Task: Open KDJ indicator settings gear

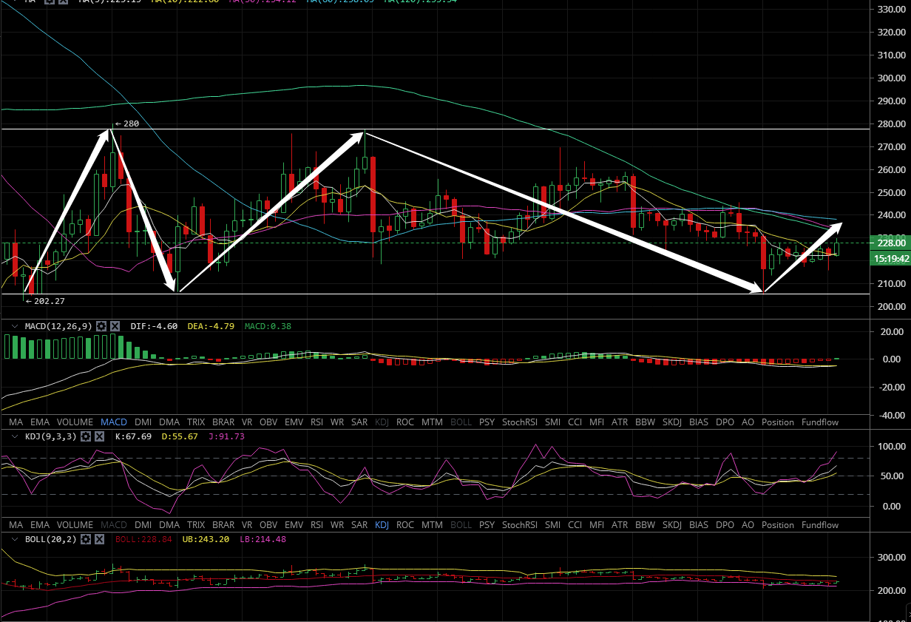Action: (x=86, y=436)
